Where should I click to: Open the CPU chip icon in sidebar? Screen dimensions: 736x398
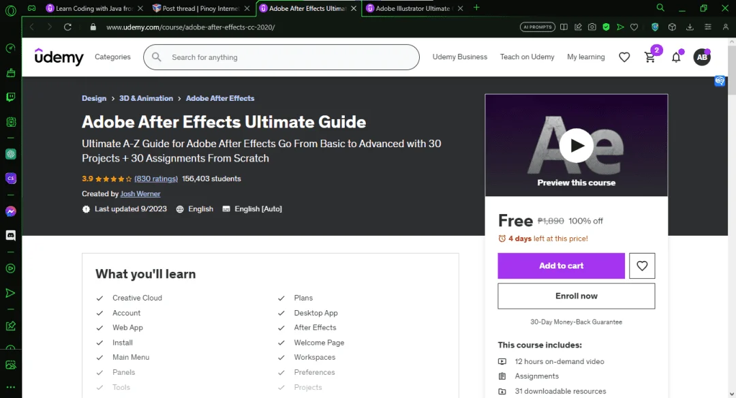(x=10, y=122)
